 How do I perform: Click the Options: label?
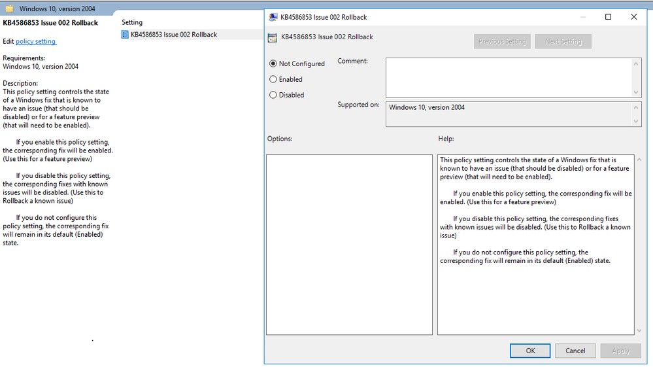click(280, 138)
